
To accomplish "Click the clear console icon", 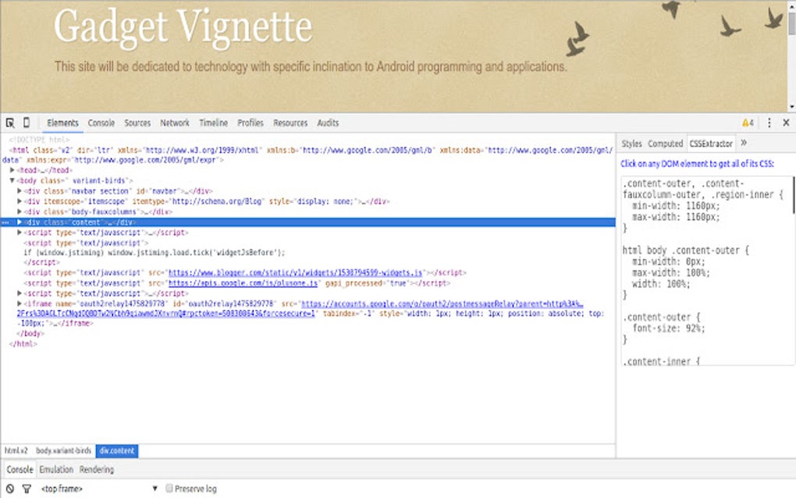I will coord(8,488).
